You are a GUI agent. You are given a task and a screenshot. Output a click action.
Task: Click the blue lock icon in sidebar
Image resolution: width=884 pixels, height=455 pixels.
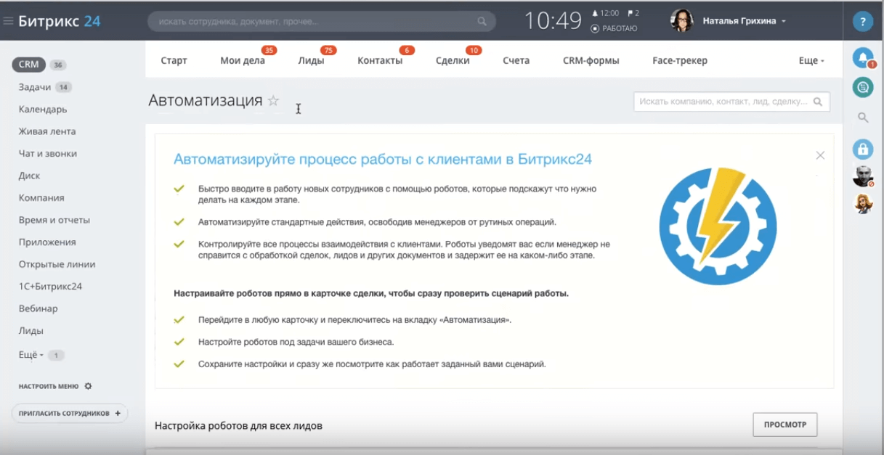click(x=862, y=149)
